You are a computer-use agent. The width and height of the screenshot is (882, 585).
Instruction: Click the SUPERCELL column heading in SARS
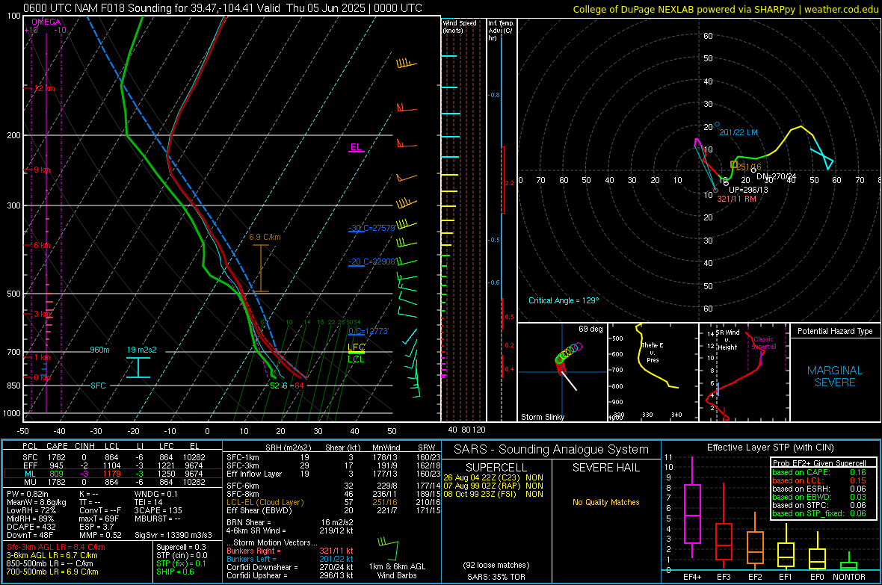point(497,468)
